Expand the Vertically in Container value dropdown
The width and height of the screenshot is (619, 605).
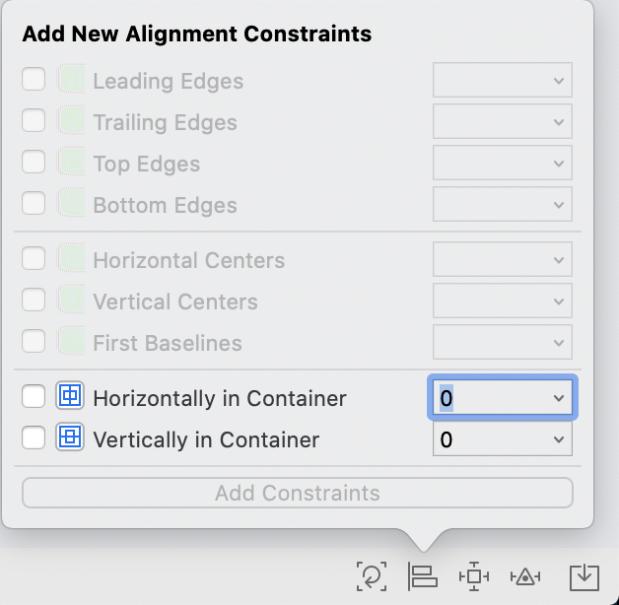(559, 439)
